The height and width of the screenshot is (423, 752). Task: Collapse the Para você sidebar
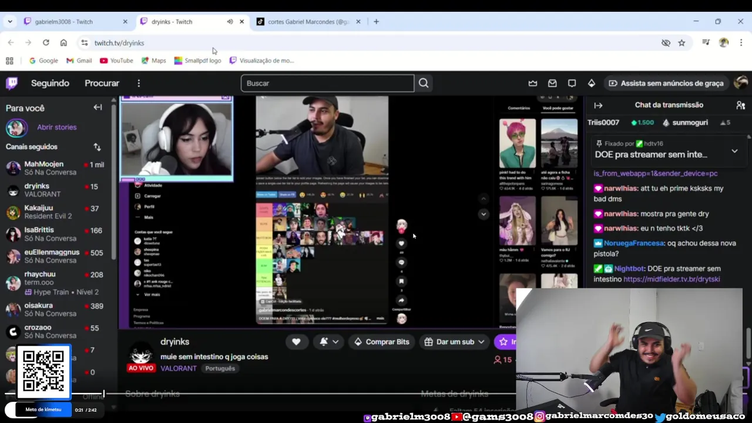click(98, 108)
